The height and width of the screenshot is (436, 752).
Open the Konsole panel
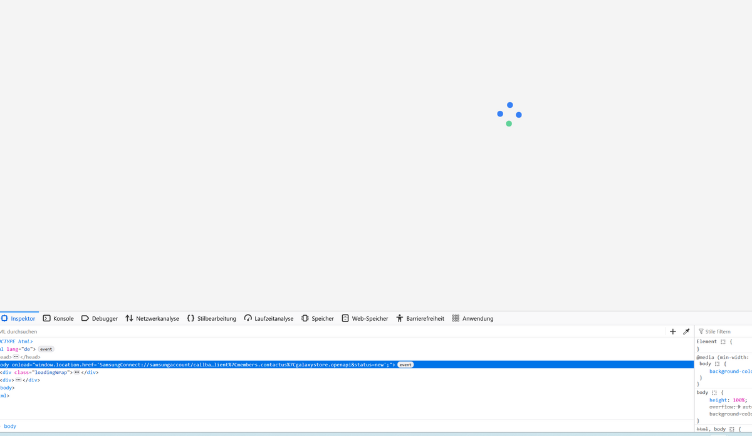click(58, 318)
